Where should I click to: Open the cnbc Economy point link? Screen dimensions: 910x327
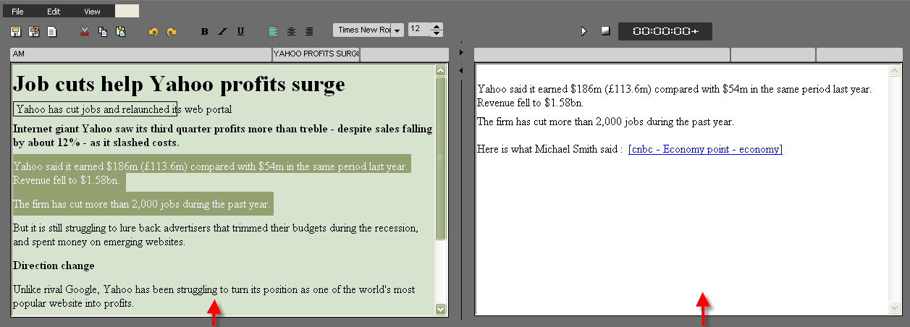(705, 150)
